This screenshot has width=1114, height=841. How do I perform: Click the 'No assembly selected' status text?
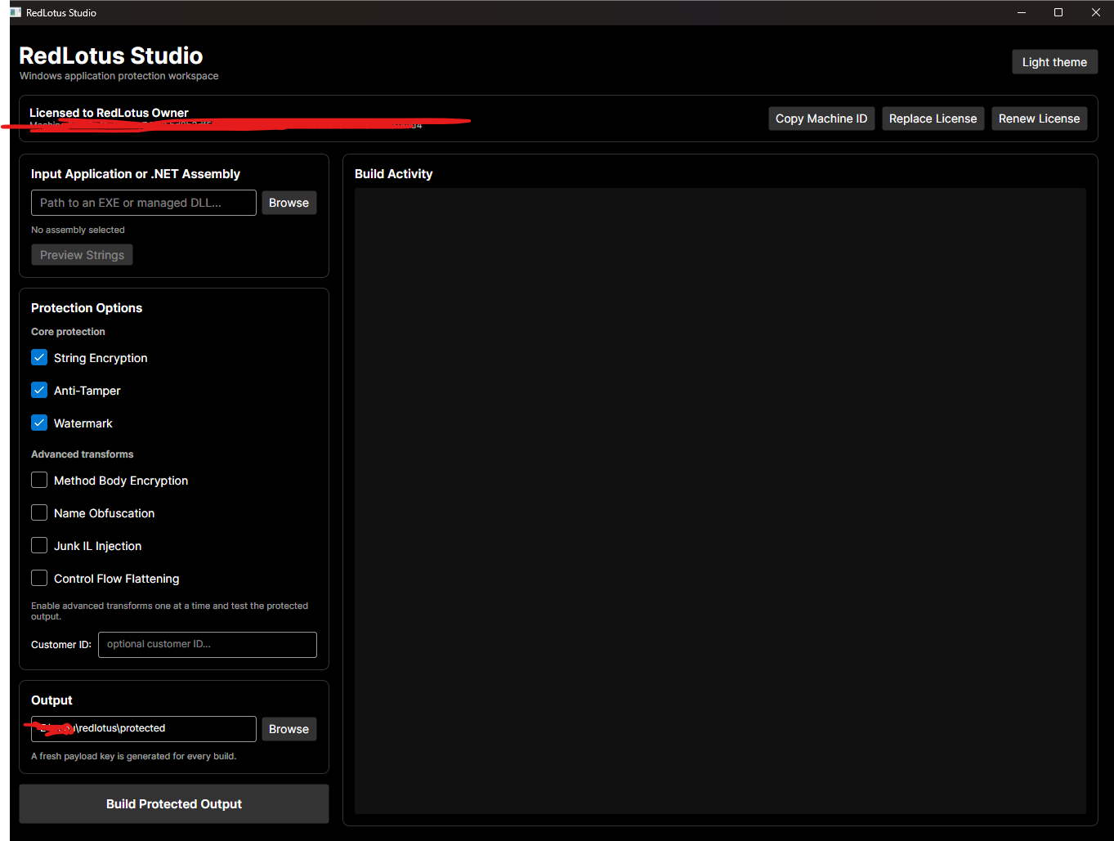[x=78, y=230]
